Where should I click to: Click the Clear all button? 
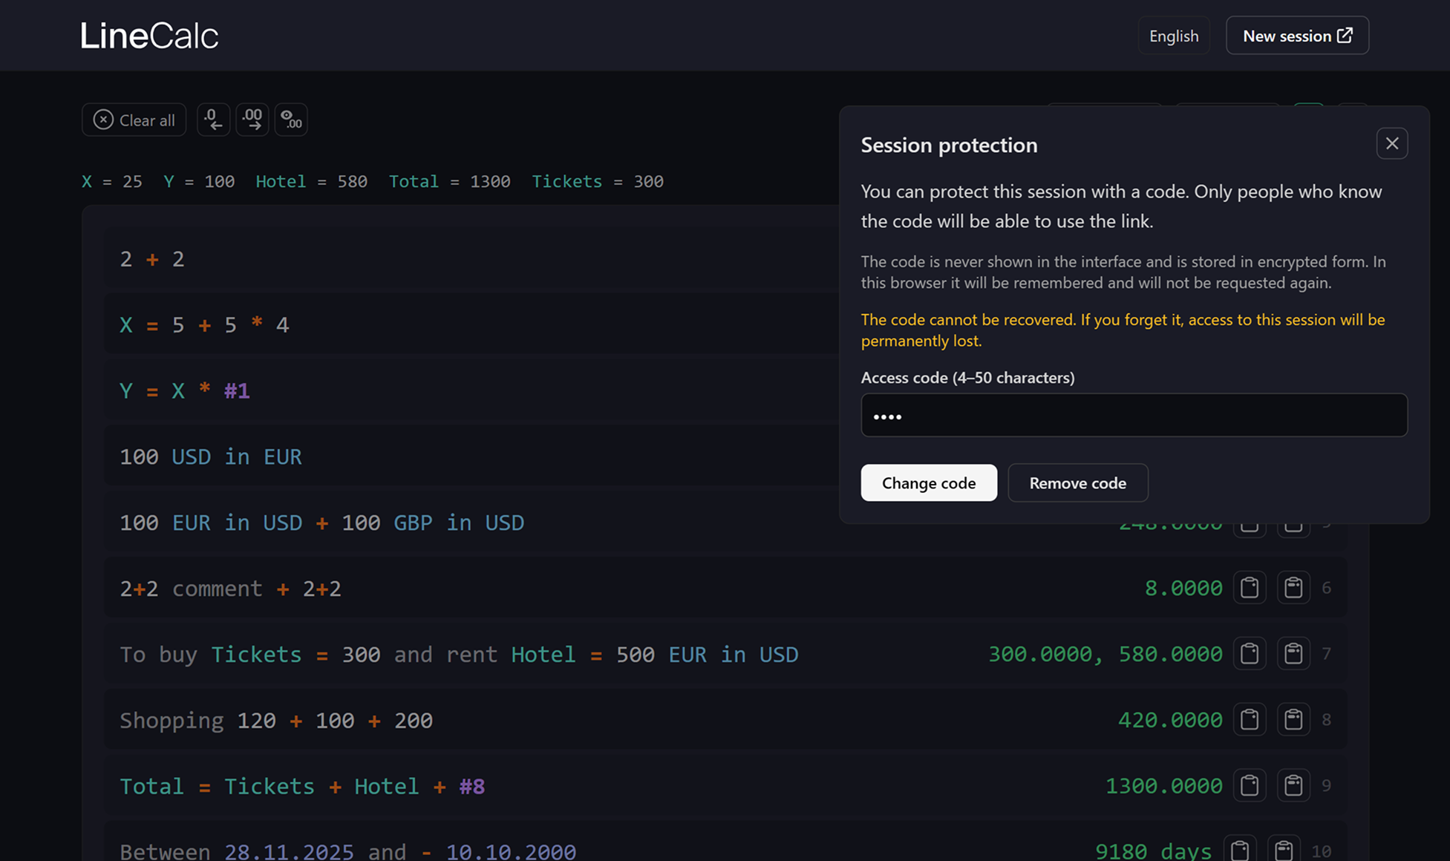click(x=134, y=120)
